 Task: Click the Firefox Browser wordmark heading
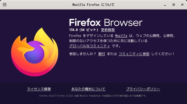pyautogui.click(x=106, y=23)
